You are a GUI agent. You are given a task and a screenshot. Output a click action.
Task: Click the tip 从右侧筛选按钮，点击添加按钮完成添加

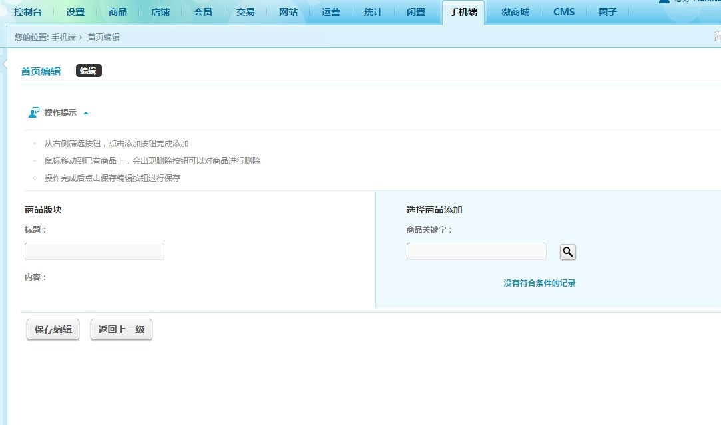[x=117, y=144]
